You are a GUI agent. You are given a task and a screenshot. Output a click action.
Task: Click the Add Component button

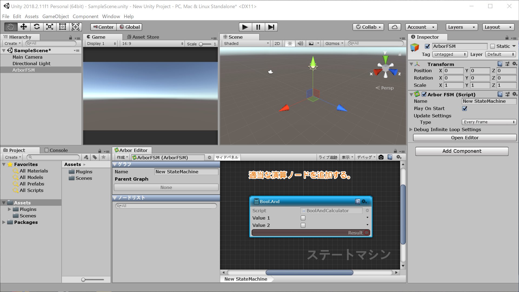[462, 151]
